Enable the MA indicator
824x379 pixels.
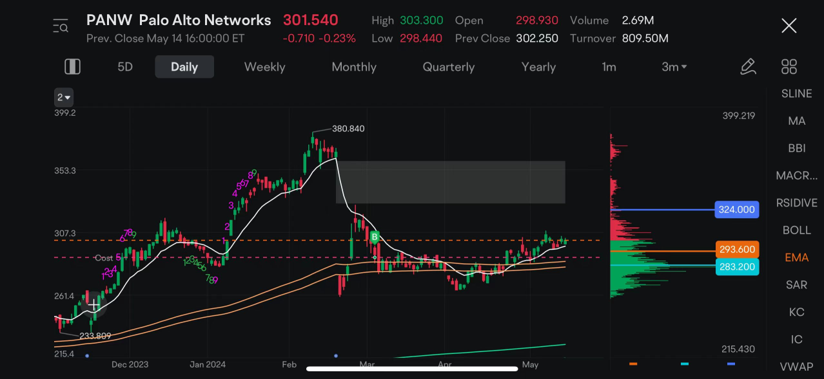coord(796,121)
